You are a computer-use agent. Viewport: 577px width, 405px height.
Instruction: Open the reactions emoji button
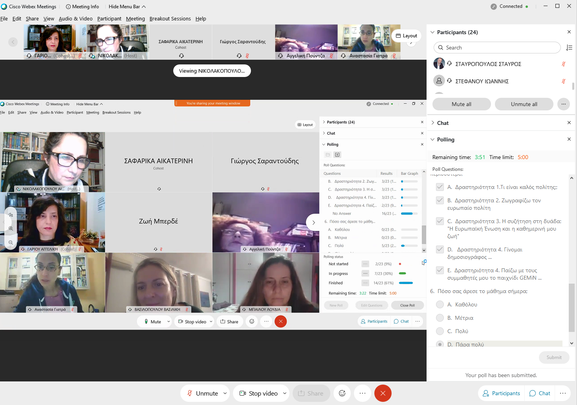342,393
